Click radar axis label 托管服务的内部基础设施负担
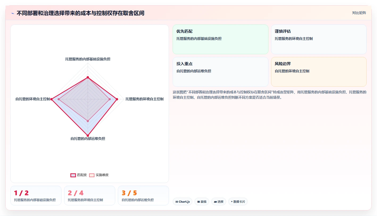This screenshot has width=377, height=216. (88, 59)
